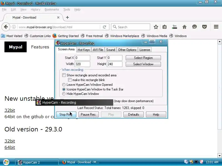Open the History menu in Firefox

click(36, 9)
